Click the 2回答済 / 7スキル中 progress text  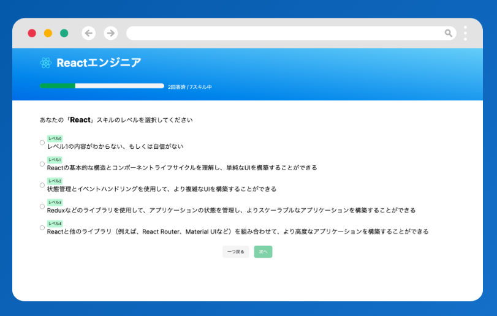point(189,87)
